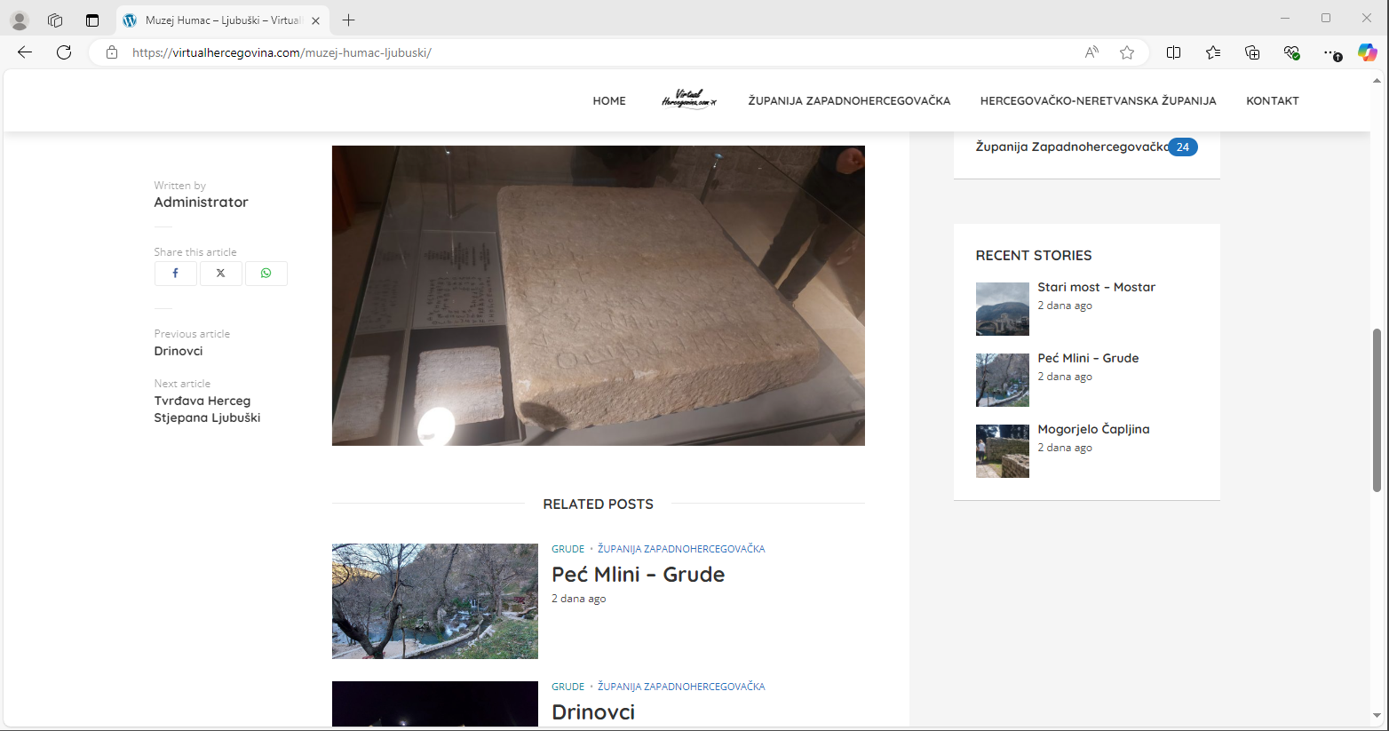
Task: Open browser Collections icon
Action: (1252, 52)
